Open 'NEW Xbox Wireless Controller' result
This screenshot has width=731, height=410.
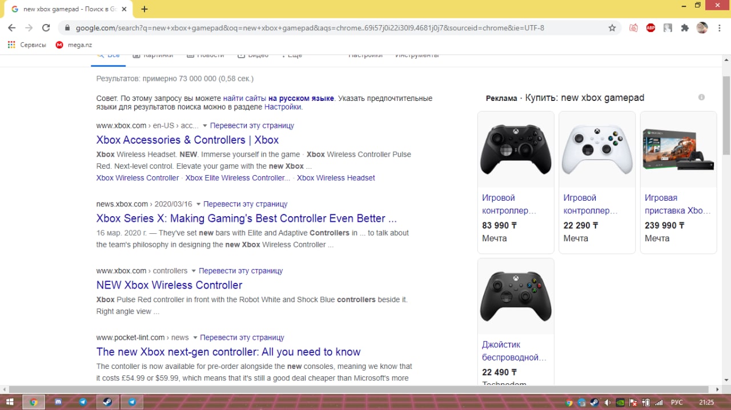[169, 285]
